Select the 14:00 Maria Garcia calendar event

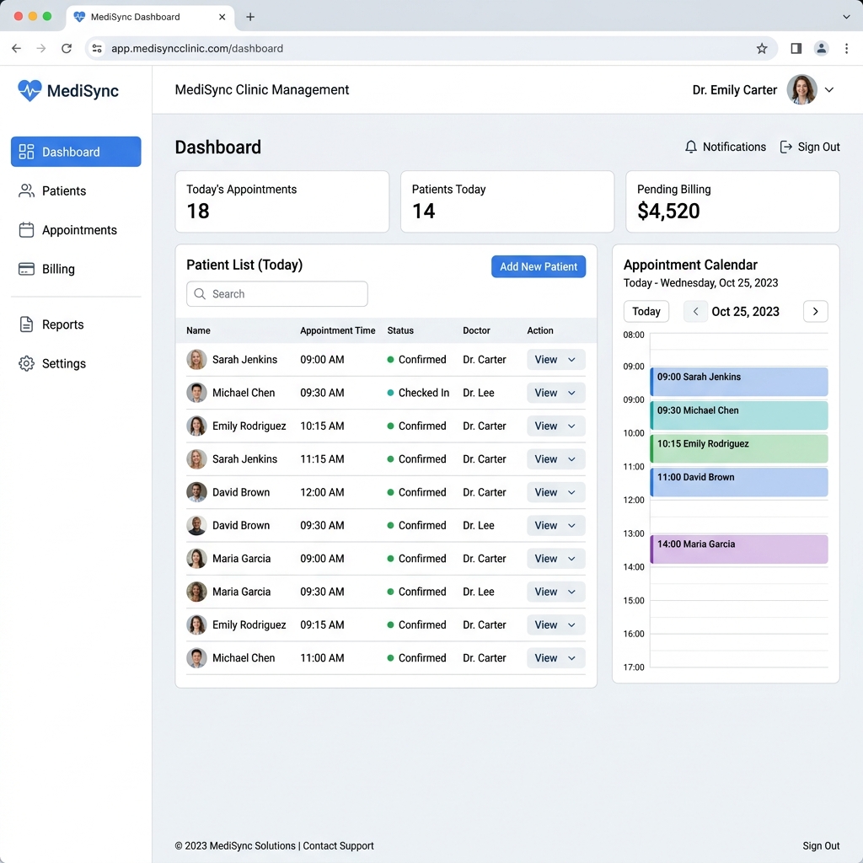click(x=738, y=549)
